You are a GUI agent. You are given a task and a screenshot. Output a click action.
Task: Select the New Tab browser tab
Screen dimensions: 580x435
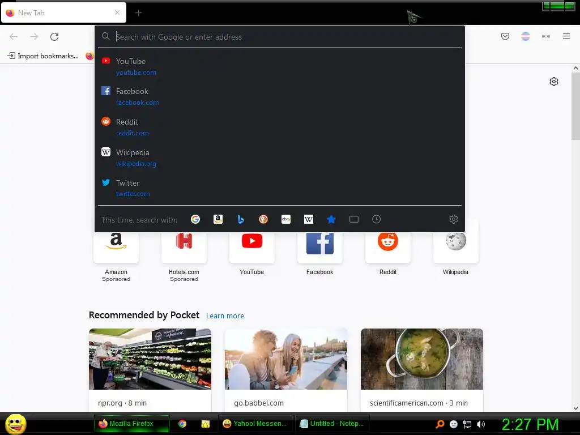(x=63, y=12)
